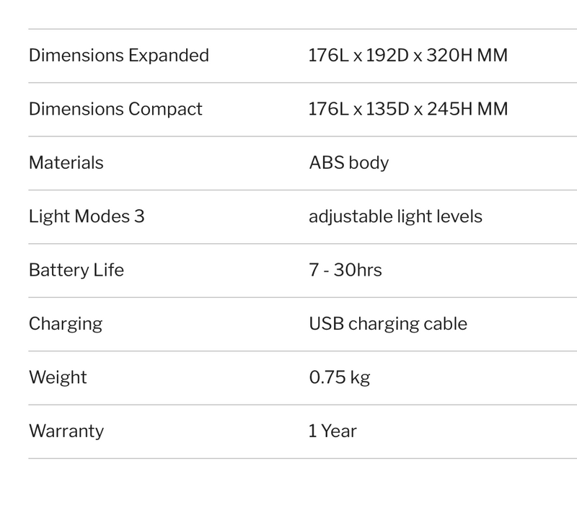Click the Dimensions Expanded label
Image resolution: width=577 pixels, height=505 pixels.
(x=119, y=56)
